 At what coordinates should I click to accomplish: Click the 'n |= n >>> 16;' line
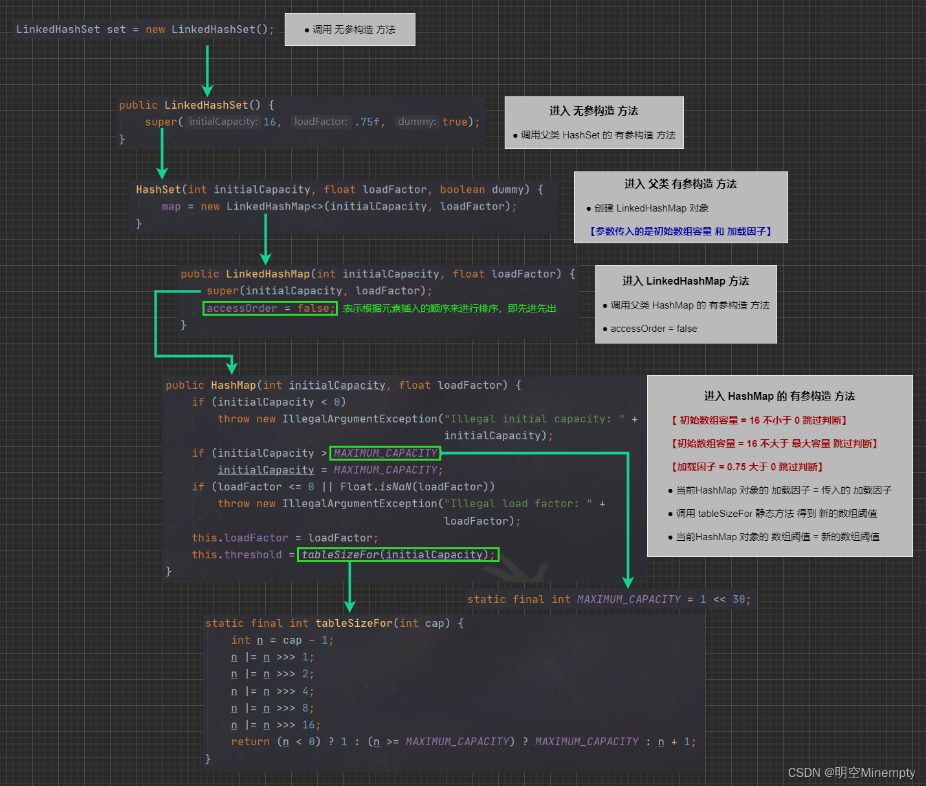(x=276, y=725)
